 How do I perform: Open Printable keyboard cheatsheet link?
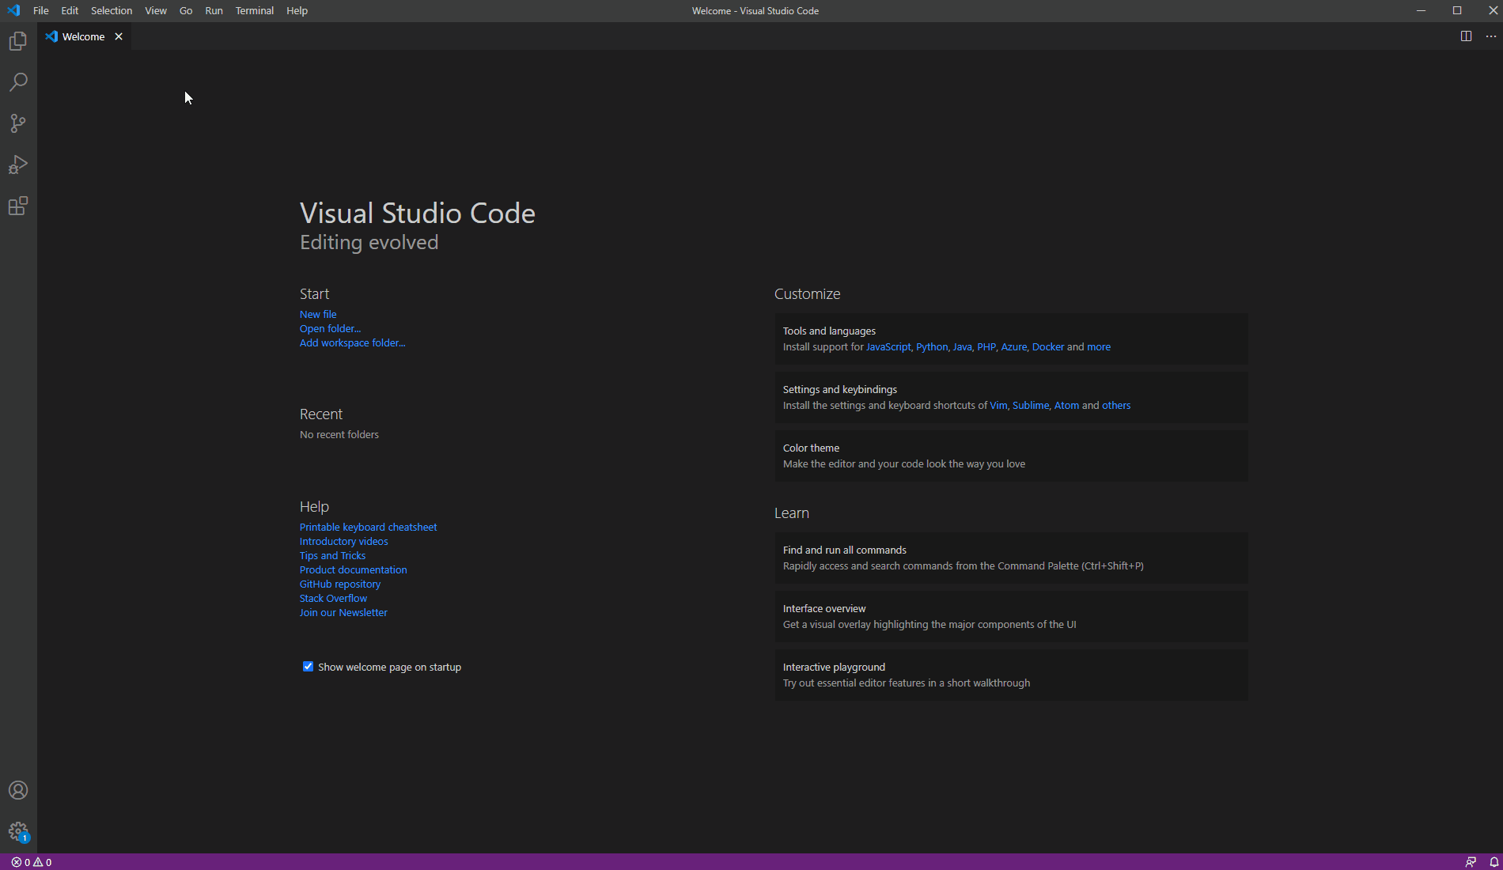pyautogui.click(x=368, y=527)
